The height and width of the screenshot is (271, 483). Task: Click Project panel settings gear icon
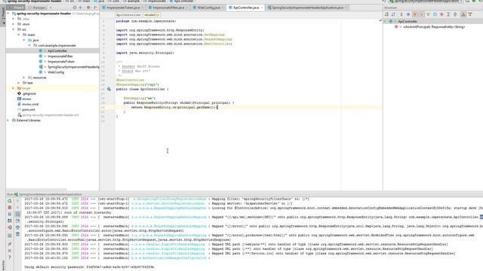(88, 8)
